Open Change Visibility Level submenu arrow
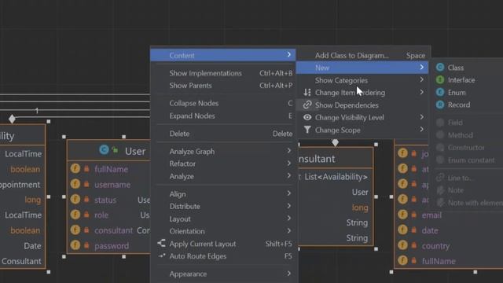Viewport: 503px width, 283px height. tap(421, 117)
